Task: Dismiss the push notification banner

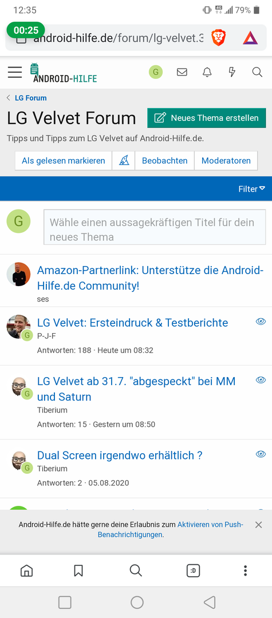Action: [258, 525]
